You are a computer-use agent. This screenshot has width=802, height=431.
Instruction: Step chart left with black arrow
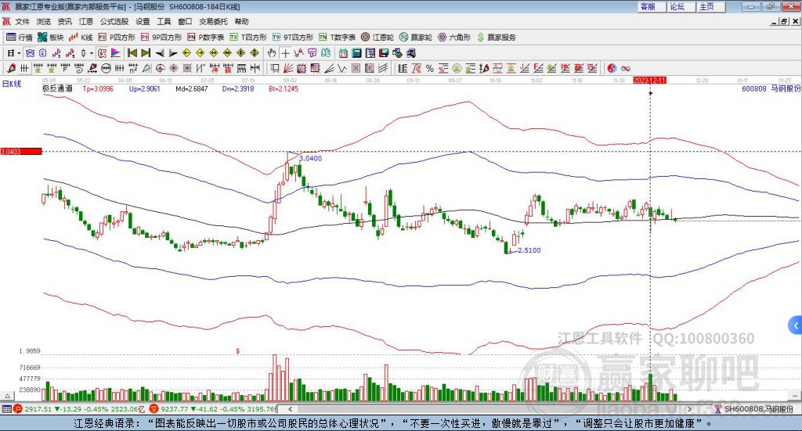tap(160, 53)
